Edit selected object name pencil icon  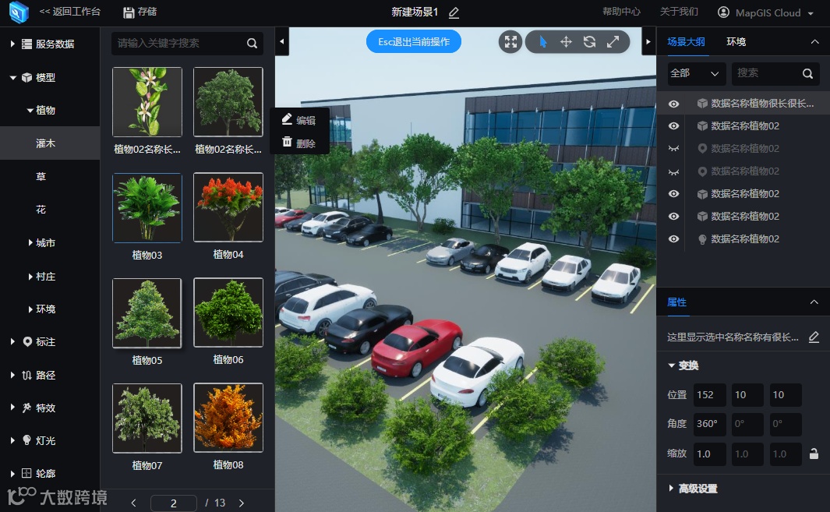814,337
